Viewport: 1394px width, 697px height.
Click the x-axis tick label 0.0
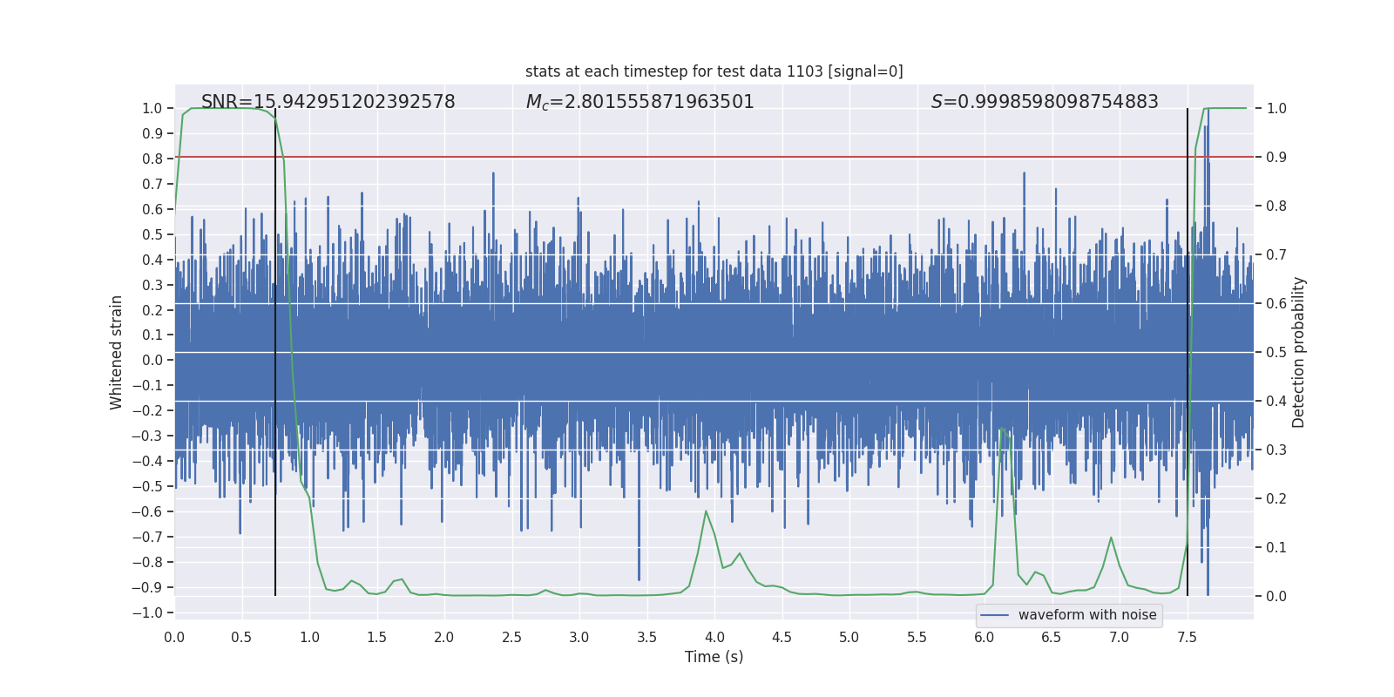coord(174,637)
